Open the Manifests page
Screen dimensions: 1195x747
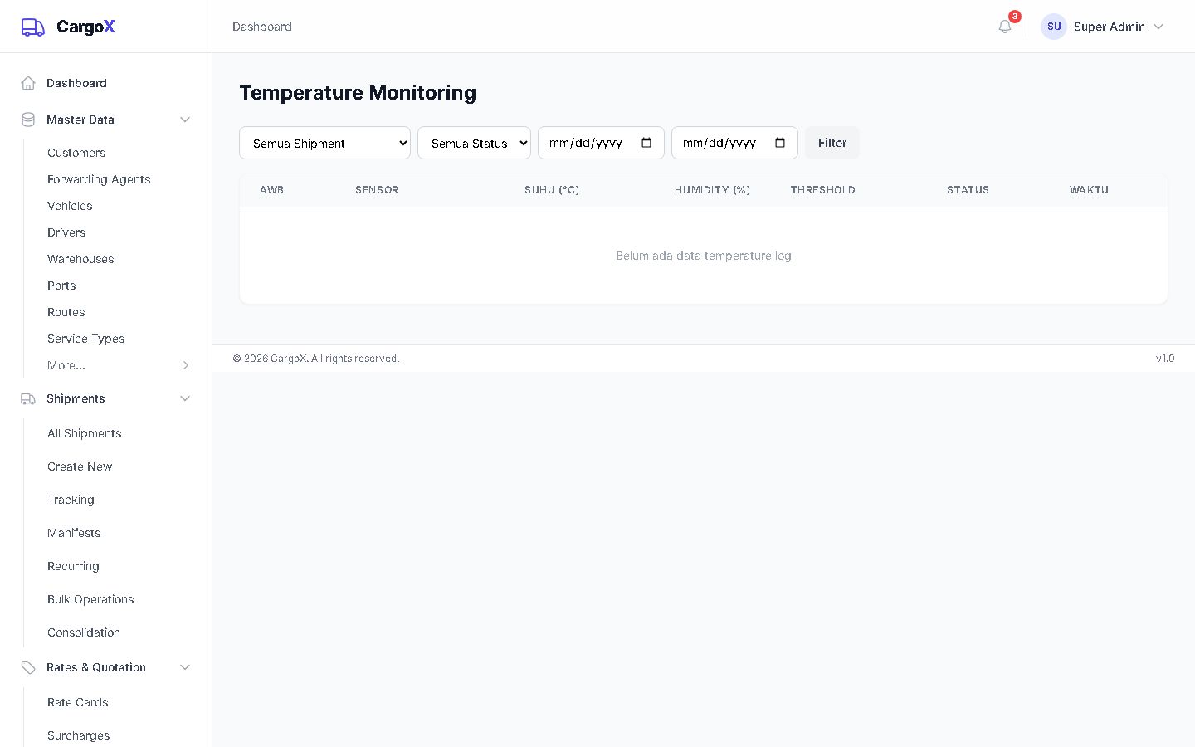pos(74,533)
